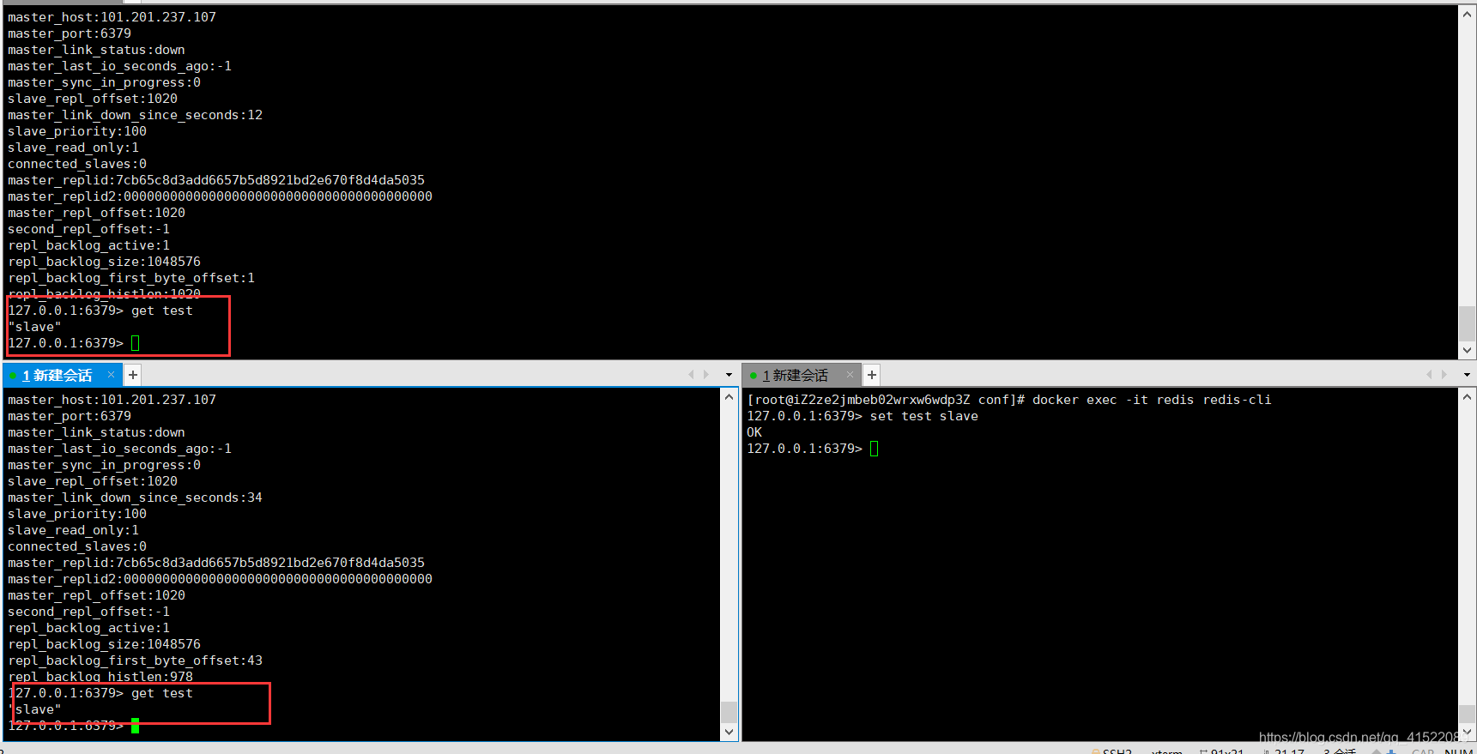Click "repl_backlog_active:1" in bottom-left pane
This screenshot has width=1477, height=754.
(88, 628)
